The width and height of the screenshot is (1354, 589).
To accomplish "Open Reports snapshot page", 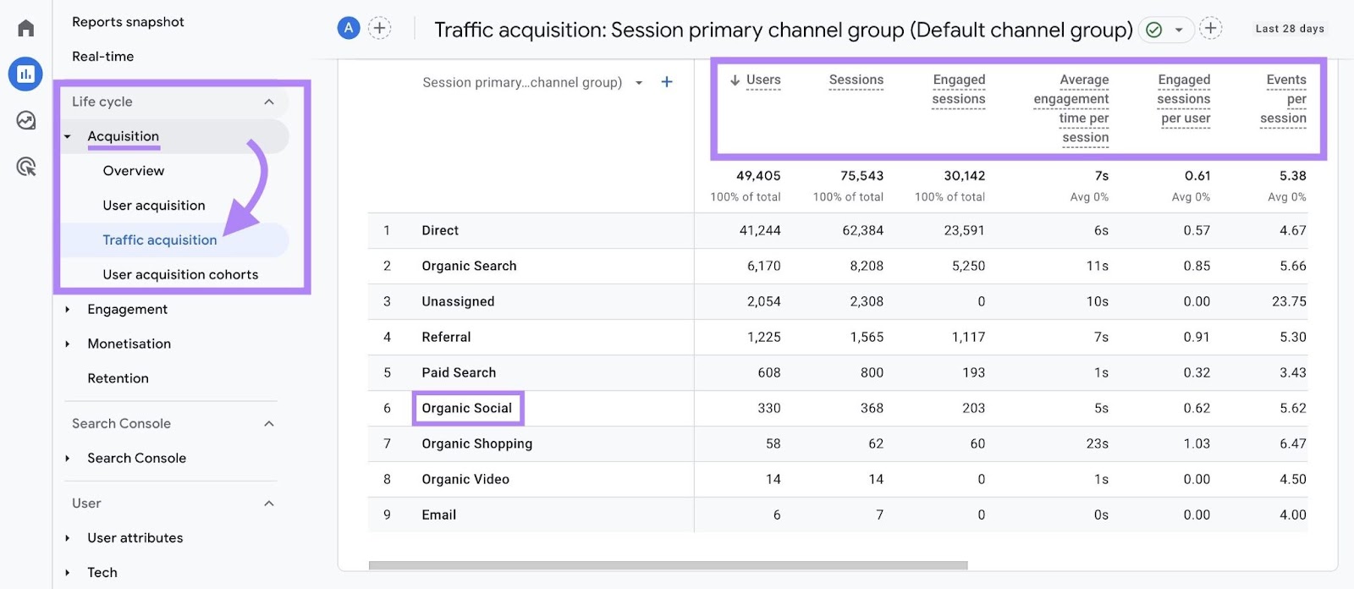I will 128,22.
